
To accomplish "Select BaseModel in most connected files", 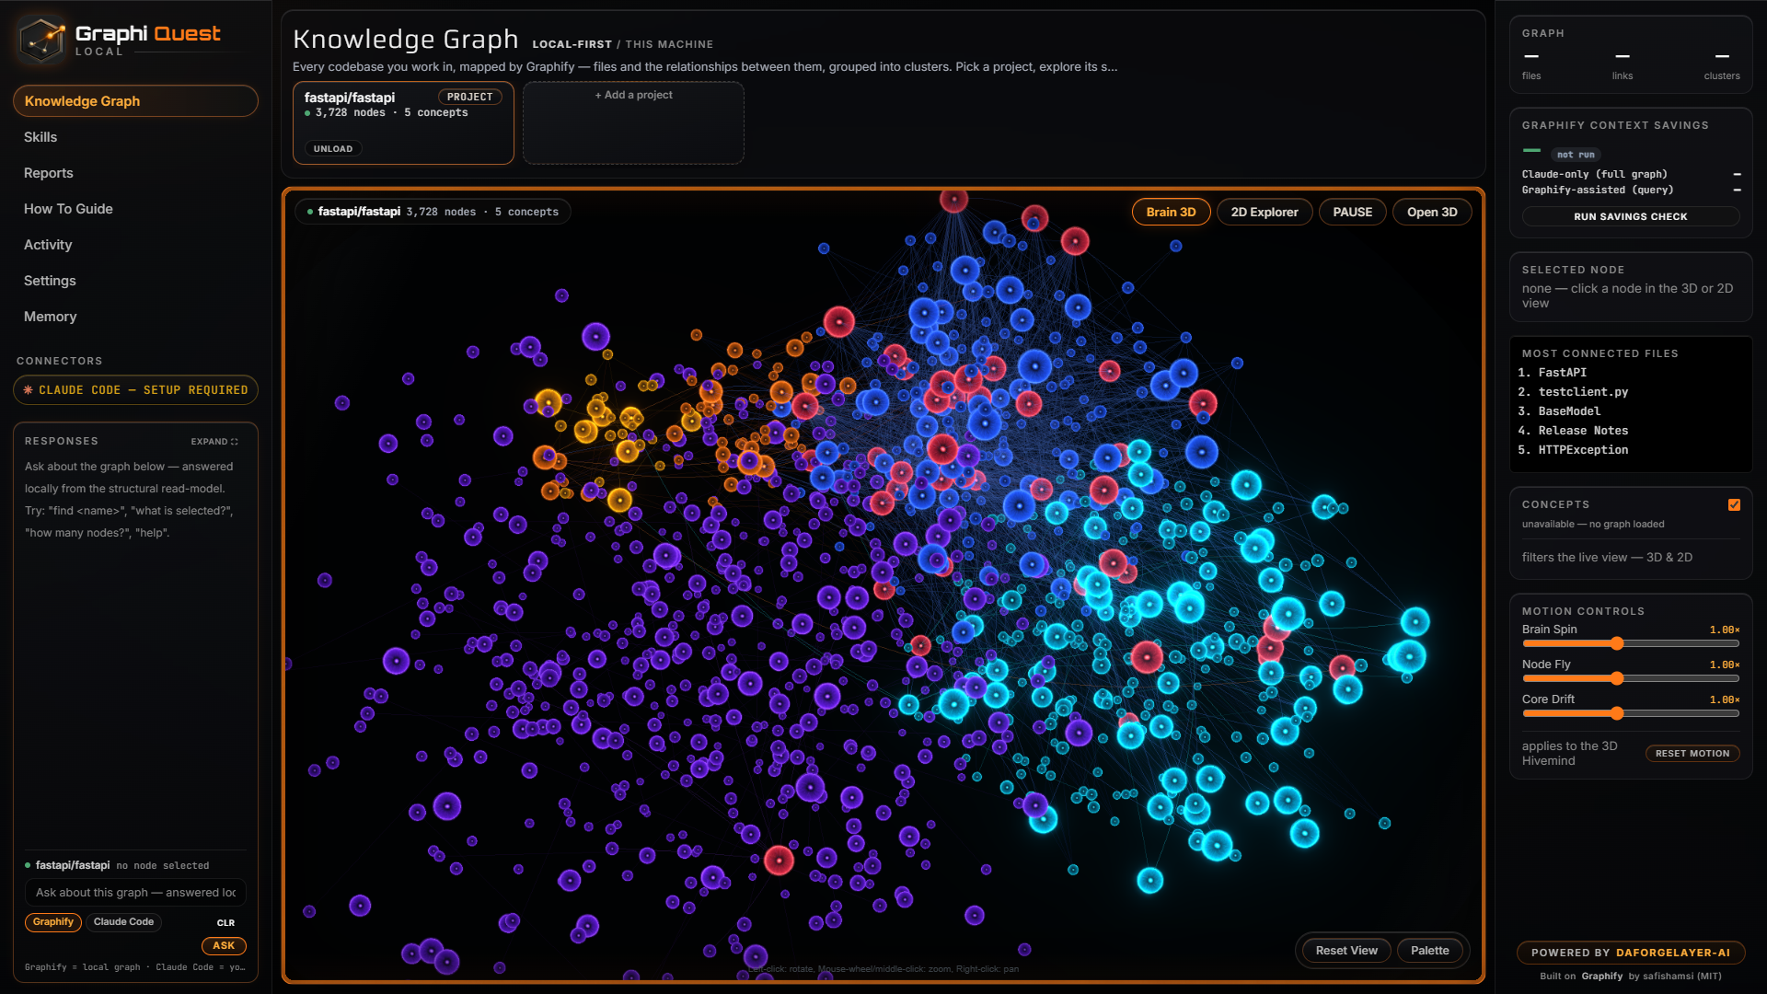I will click(x=1569, y=411).
